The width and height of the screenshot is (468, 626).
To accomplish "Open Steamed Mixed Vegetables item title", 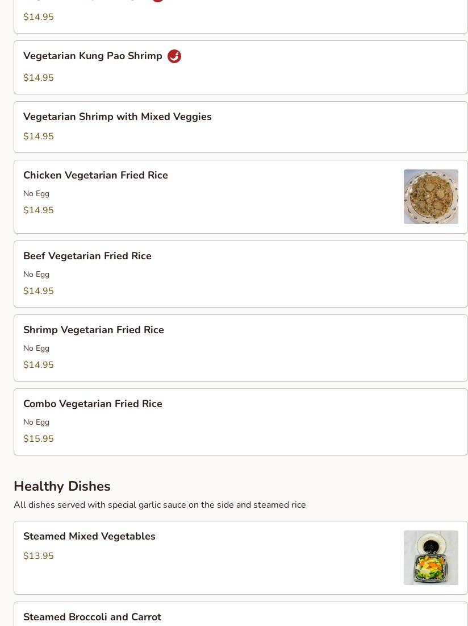I will (89, 536).
